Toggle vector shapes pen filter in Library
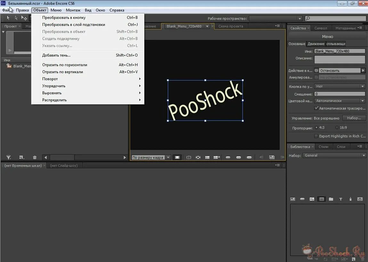 click(350, 199)
